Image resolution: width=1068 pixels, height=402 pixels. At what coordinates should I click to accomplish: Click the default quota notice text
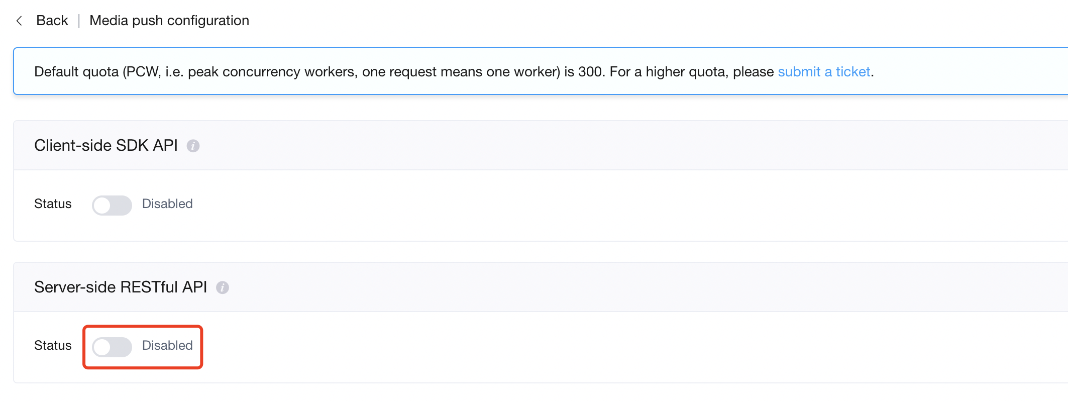402,72
